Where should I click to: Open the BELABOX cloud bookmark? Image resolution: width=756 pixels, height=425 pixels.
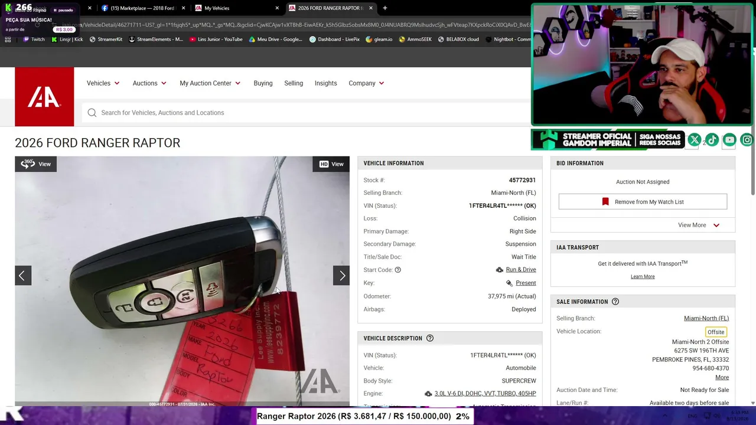coord(458,40)
